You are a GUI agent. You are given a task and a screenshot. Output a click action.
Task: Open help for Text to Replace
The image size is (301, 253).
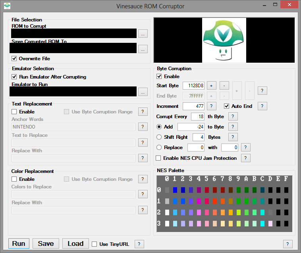click(x=143, y=143)
